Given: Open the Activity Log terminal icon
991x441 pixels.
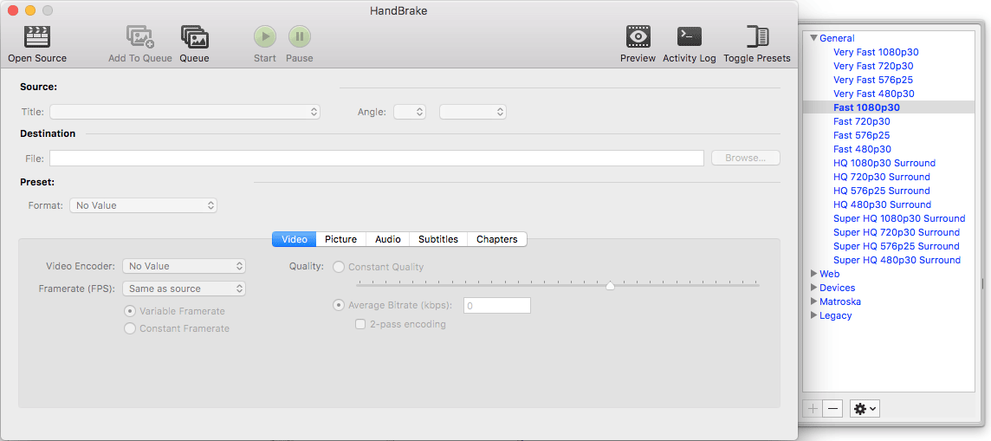Looking at the screenshot, I should point(689,36).
